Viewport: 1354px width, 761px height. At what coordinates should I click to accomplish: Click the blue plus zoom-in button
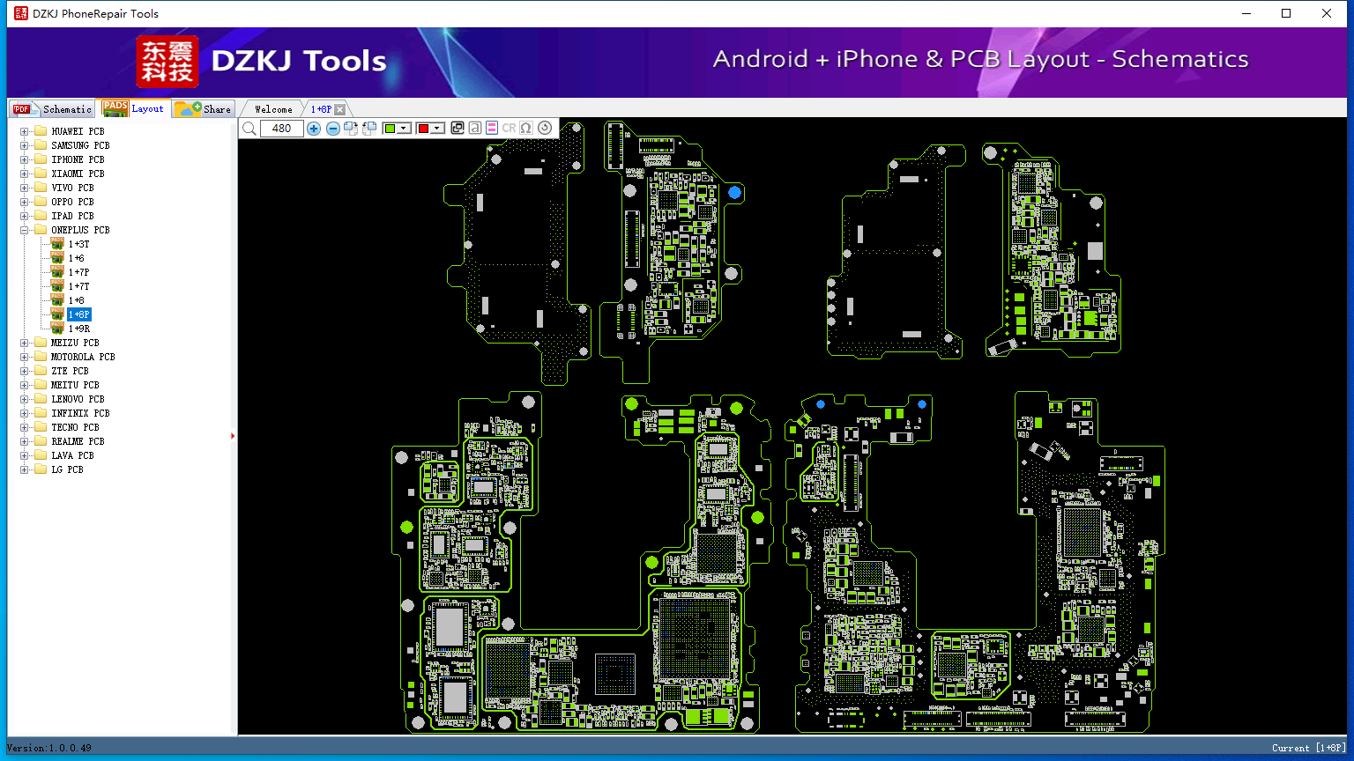314,129
